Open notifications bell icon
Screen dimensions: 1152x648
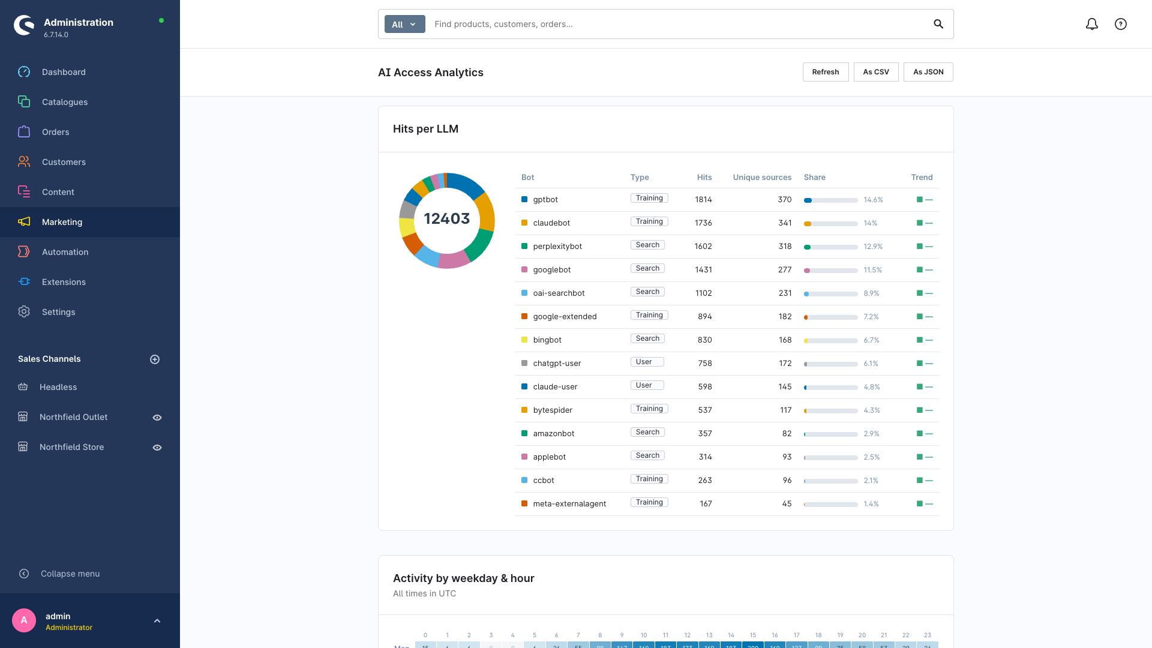click(1092, 24)
